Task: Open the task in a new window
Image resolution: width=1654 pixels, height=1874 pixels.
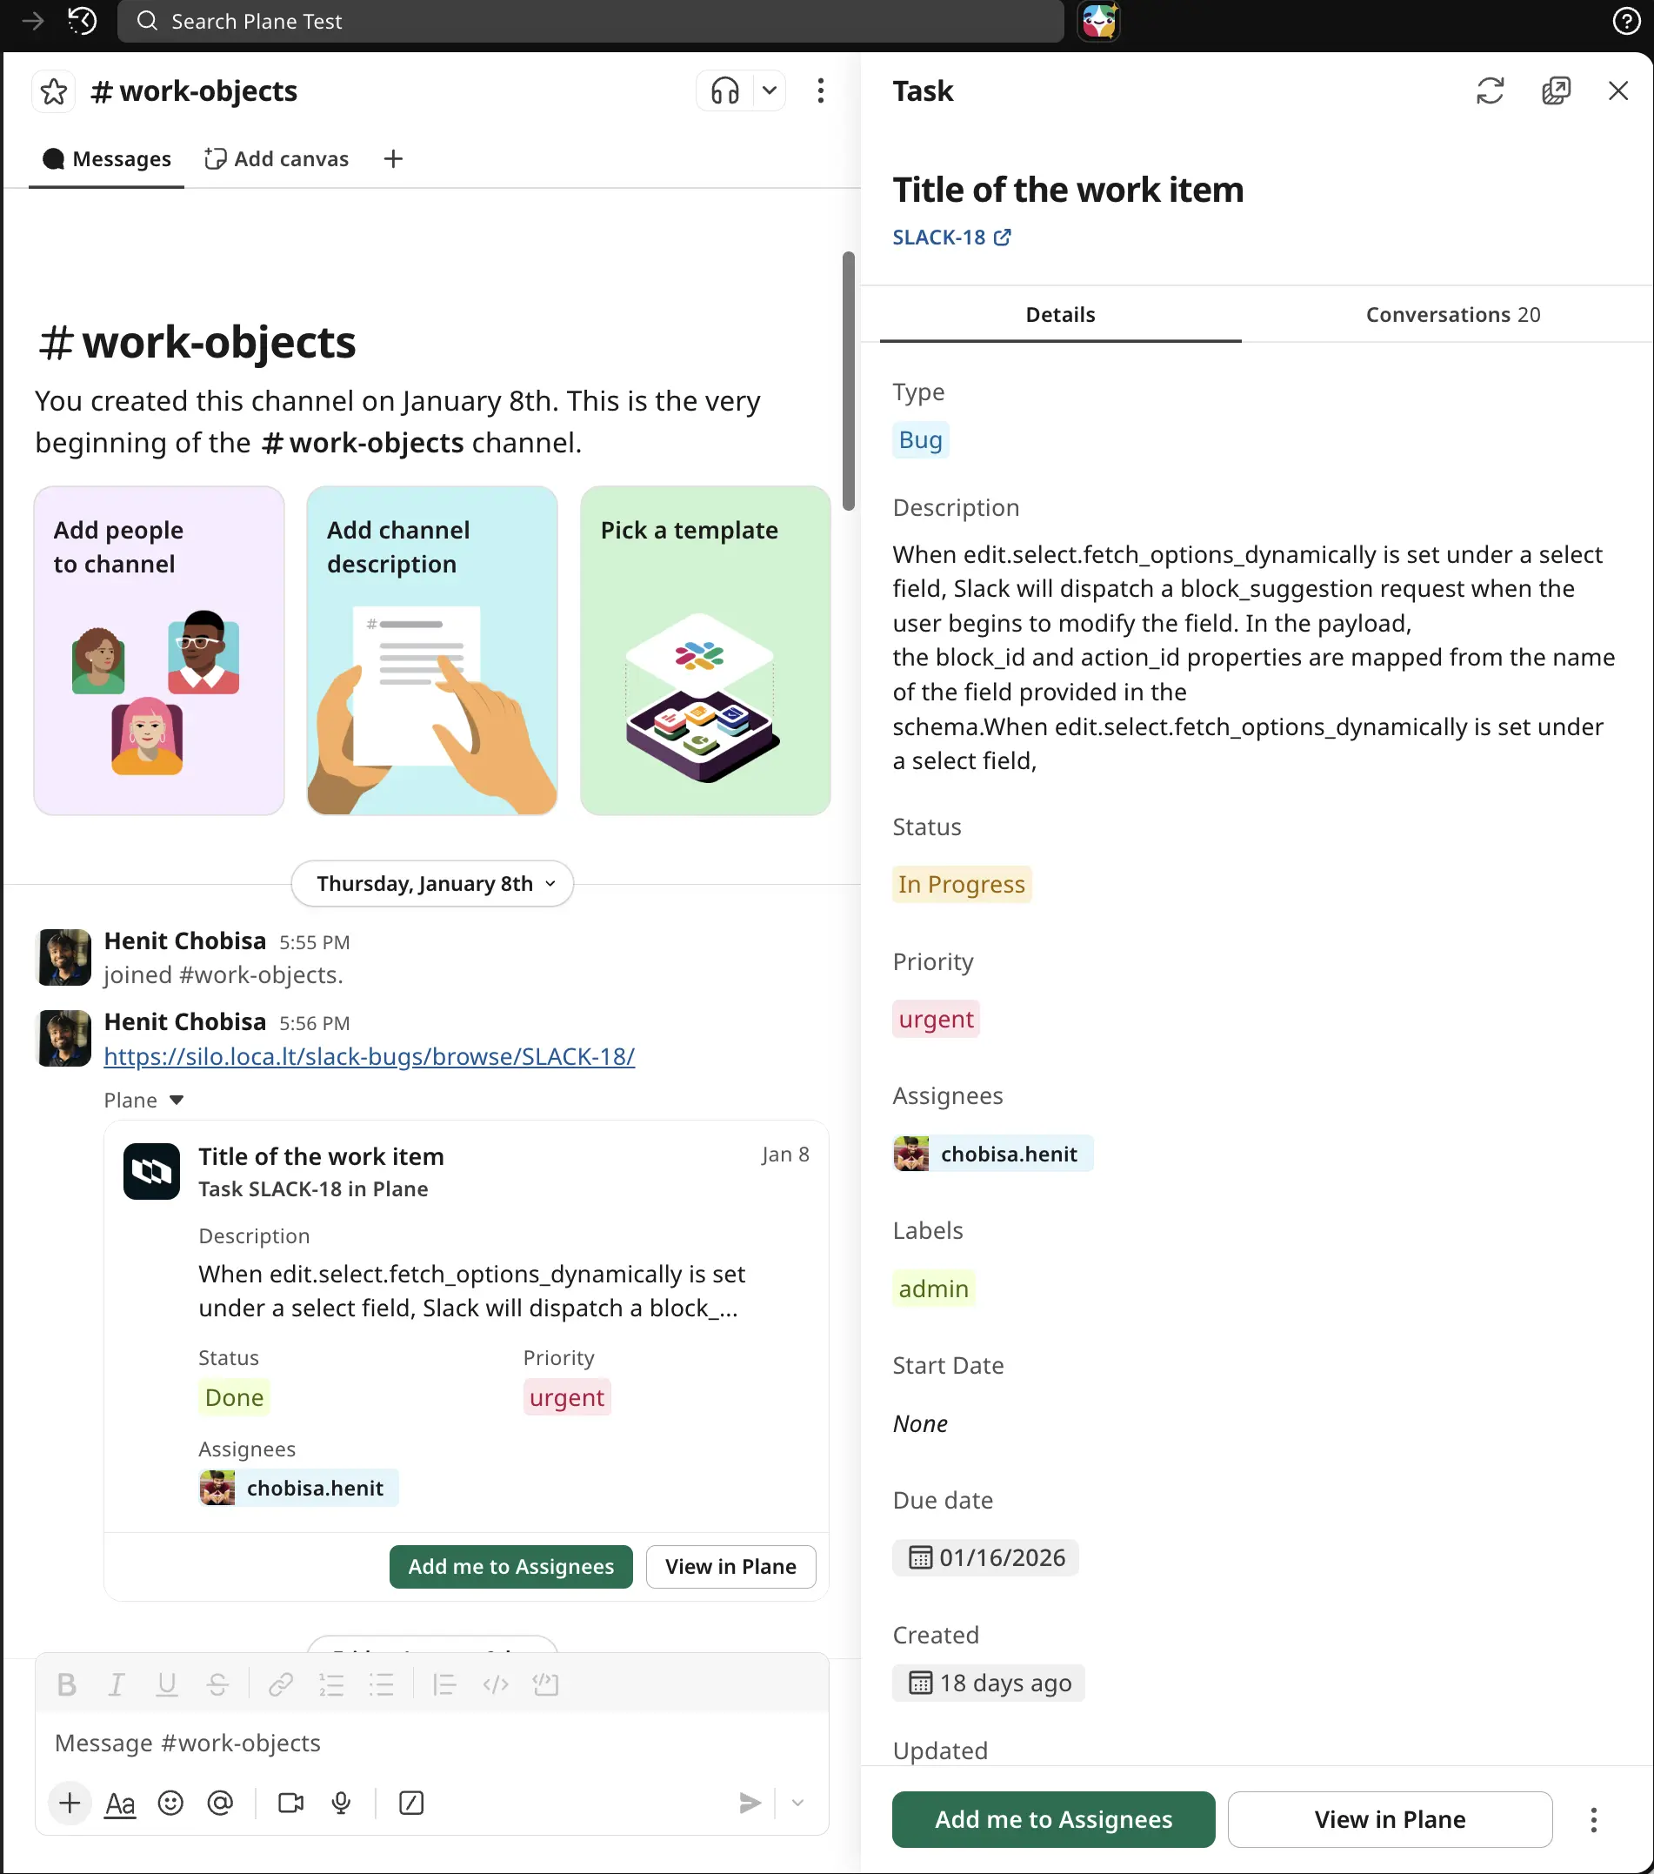Action: coord(1555,90)
